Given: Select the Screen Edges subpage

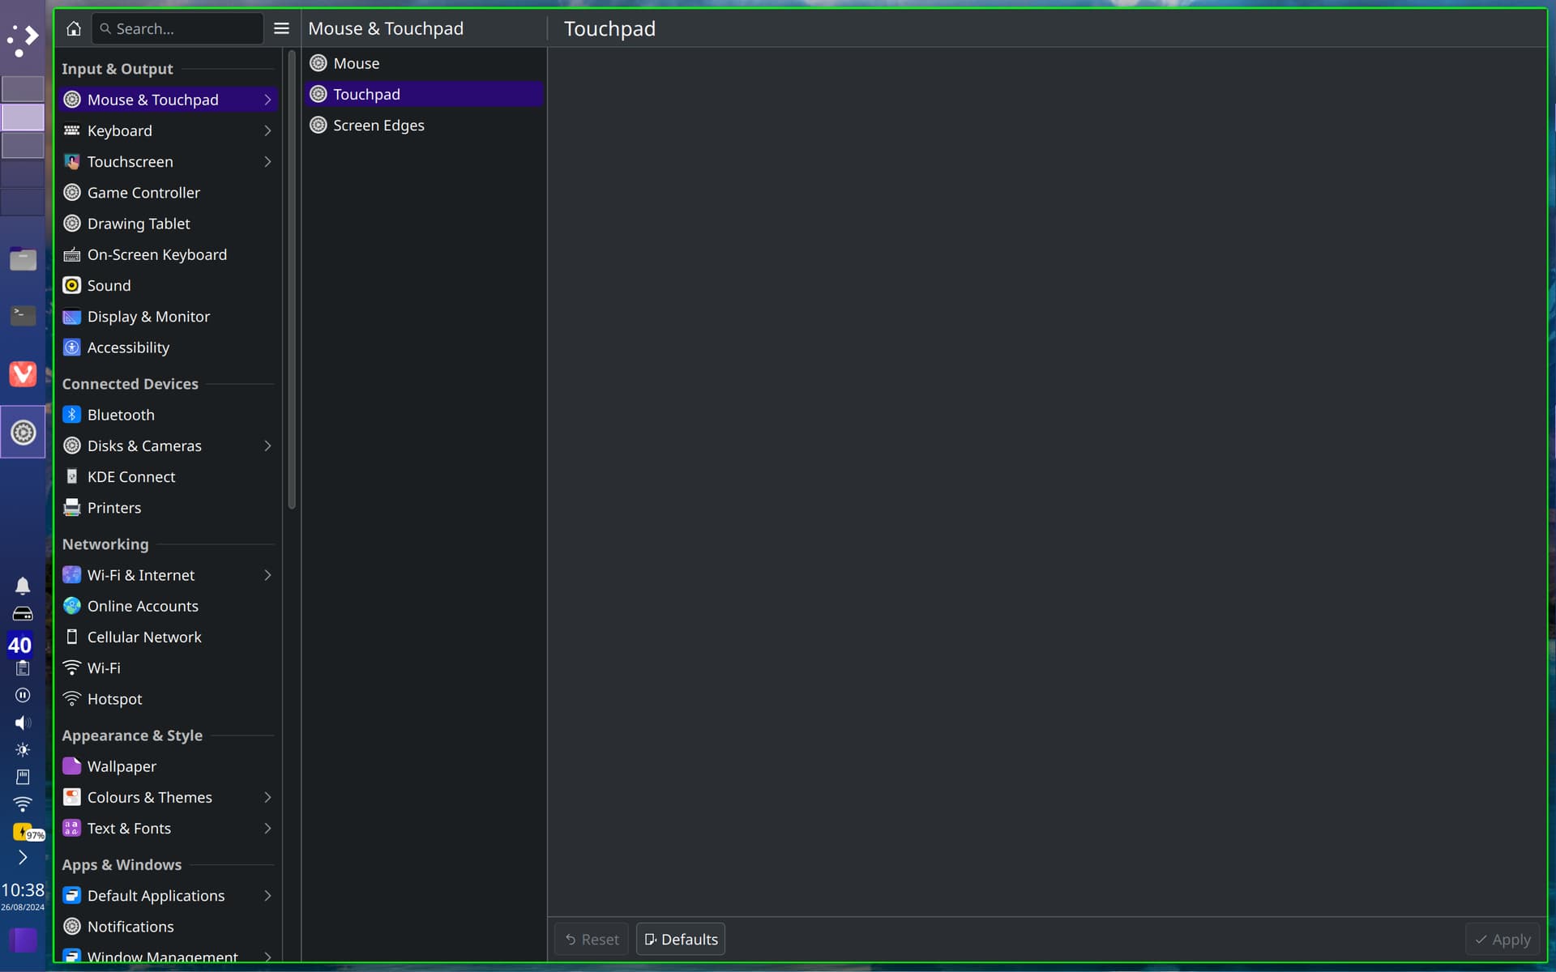Looking at the screenshot, I should [424, 126].
